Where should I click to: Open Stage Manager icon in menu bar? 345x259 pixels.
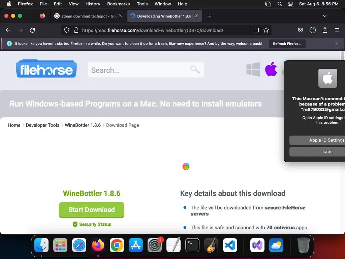(x=268, y=4)
